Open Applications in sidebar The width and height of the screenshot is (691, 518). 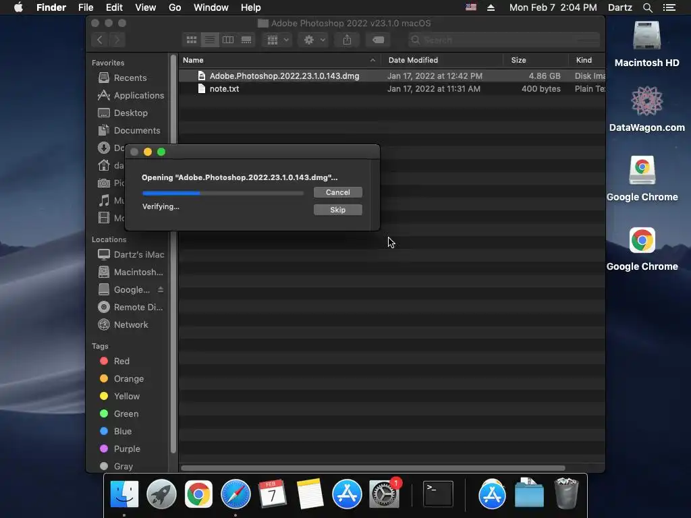click(131, 95)
